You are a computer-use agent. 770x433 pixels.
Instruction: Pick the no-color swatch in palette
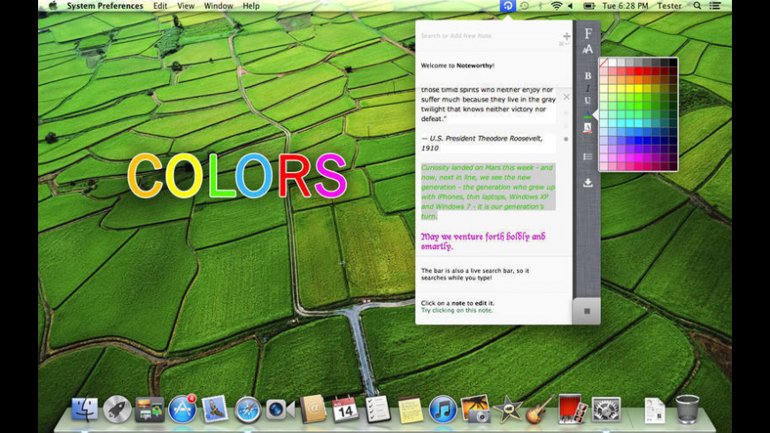[604, 64]
